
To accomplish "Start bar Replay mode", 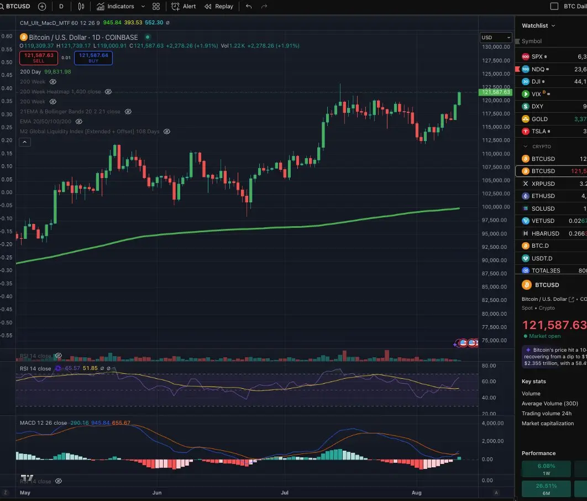I will point(219,7).
